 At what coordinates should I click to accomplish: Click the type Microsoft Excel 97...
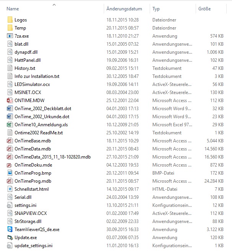172,124
